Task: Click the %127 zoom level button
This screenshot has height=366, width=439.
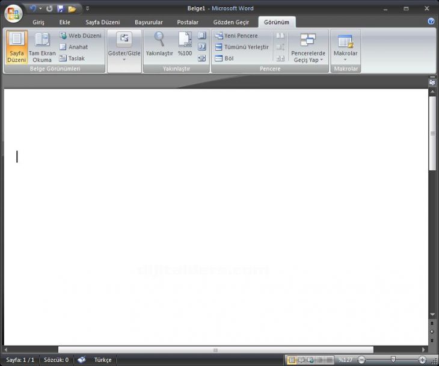Action: click(346, 360)
